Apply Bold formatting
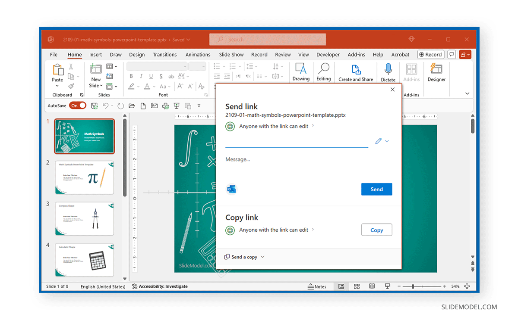Viewport: 518px width, 320px height. tap(131, 76)
